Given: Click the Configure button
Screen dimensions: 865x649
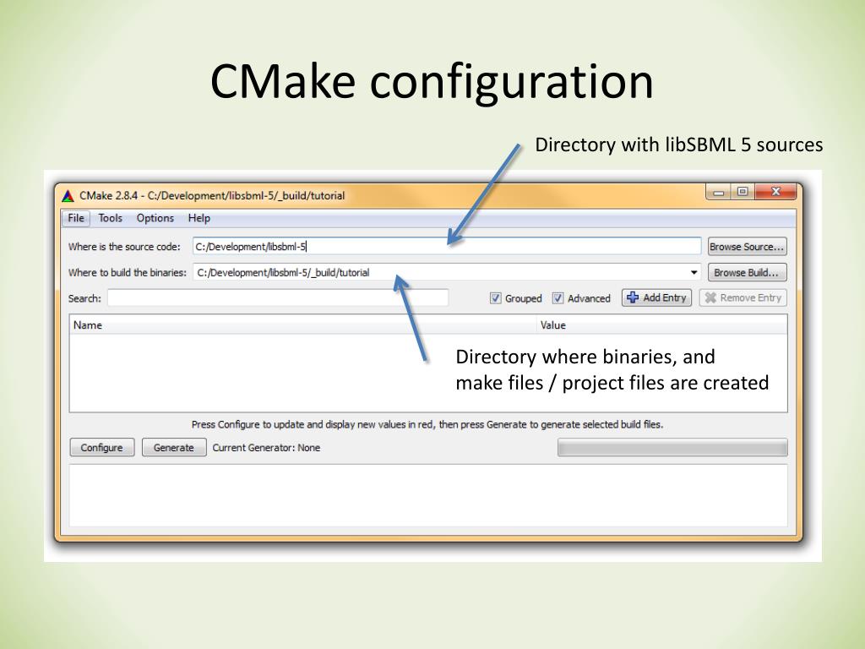Looking at the screenshot, I should 102,448.
